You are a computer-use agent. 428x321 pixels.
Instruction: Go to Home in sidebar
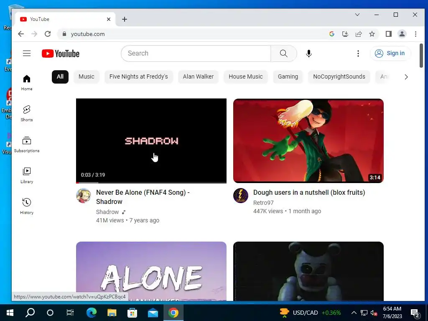27,83
